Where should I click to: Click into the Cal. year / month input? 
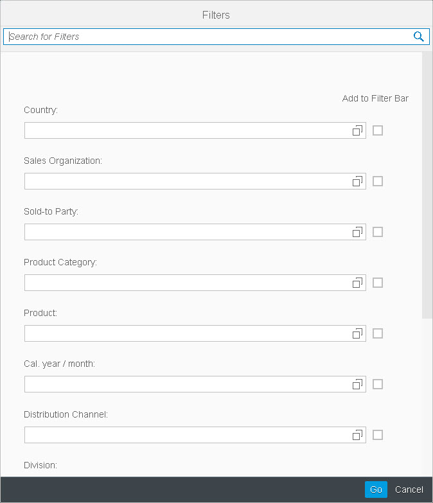[188, 384]
